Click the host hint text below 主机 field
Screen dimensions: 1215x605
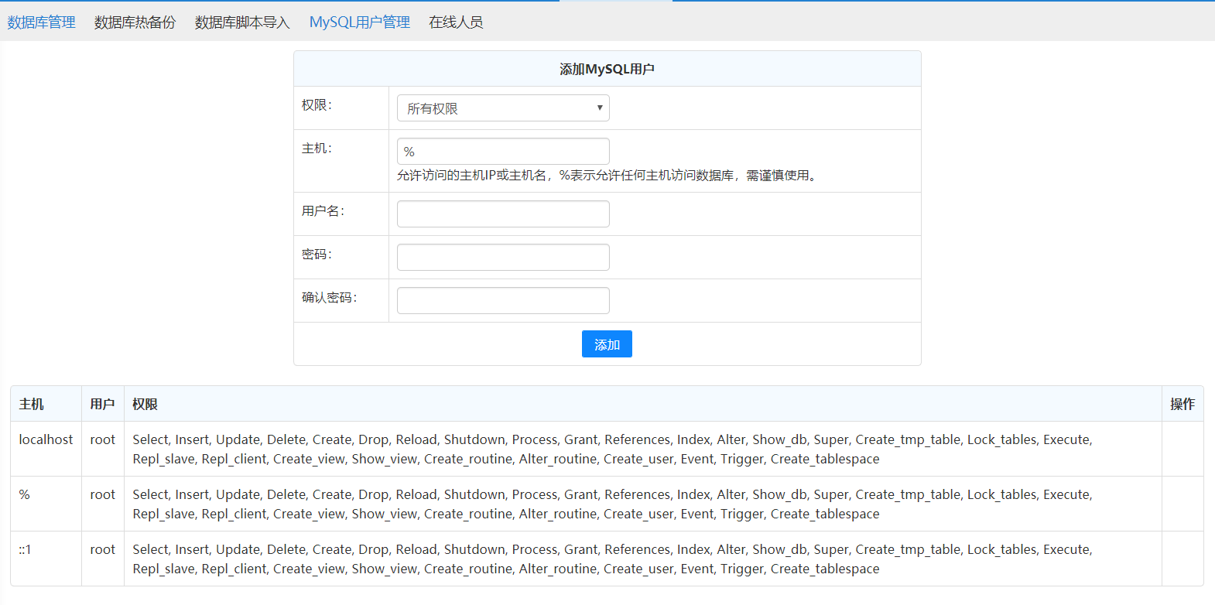pyautogui.click(x=608, y=176)
